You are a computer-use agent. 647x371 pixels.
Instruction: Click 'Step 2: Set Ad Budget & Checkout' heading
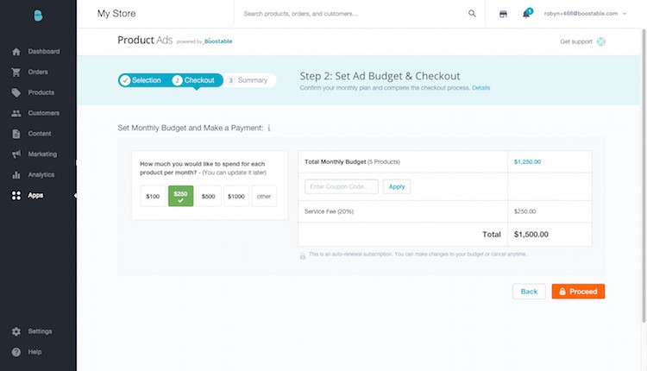click(x=380, y=76)
